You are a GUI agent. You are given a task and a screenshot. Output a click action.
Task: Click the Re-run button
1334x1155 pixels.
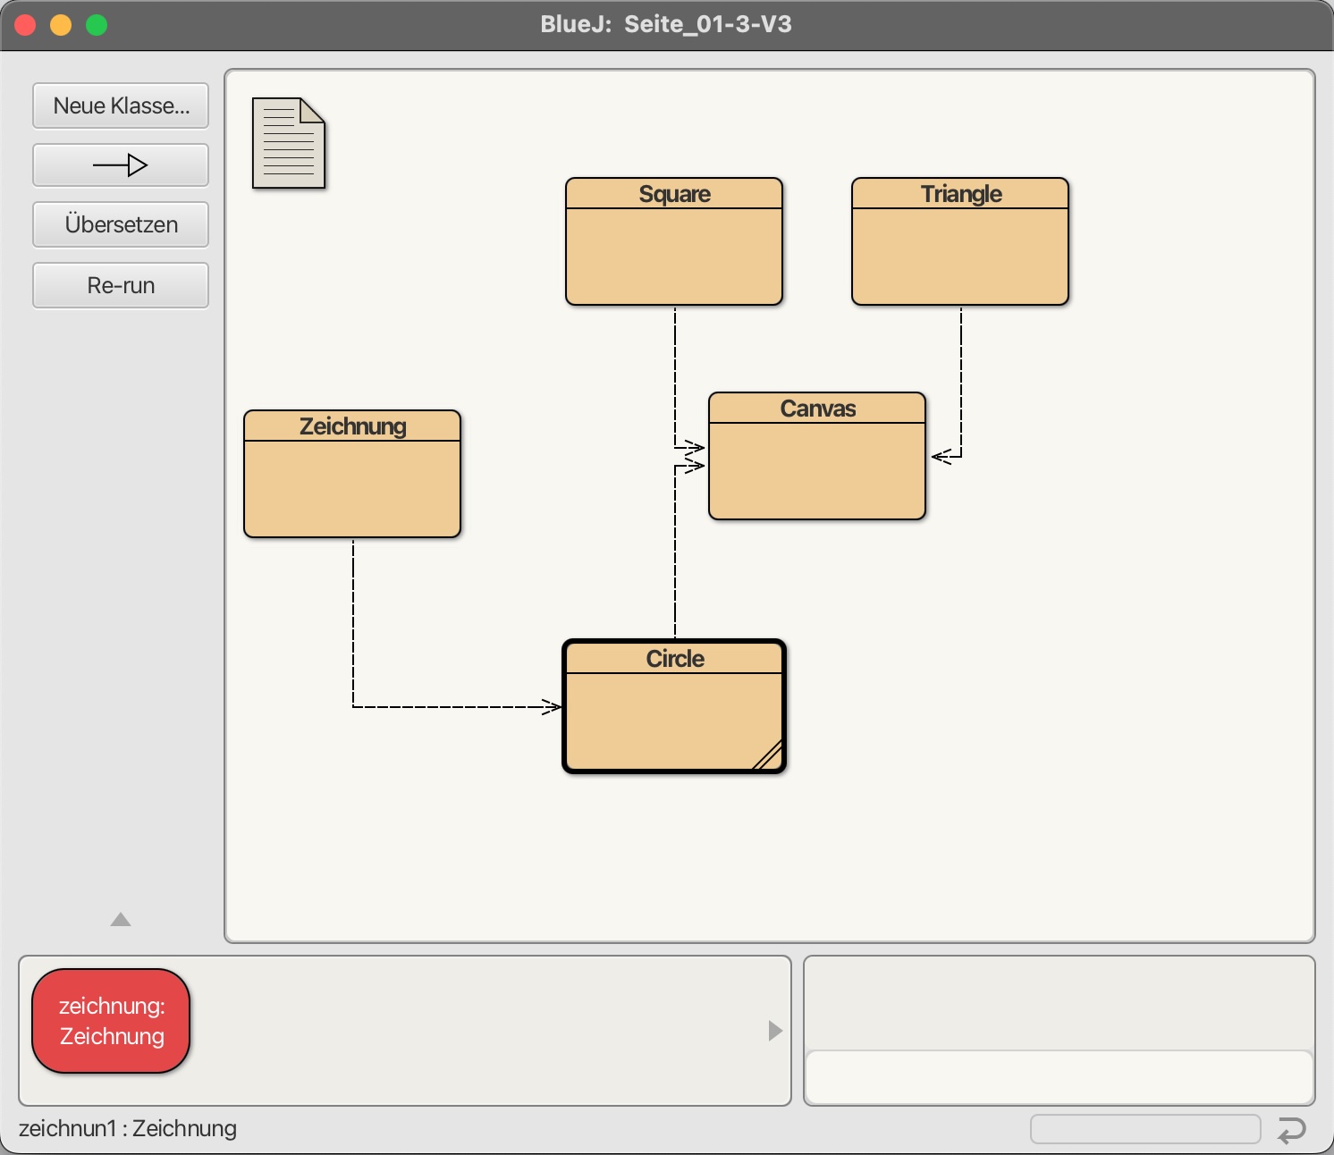(121, 285)
